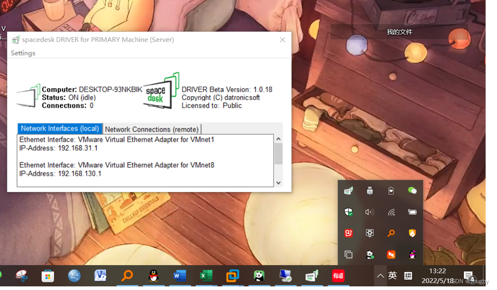The image size is (497, 290).
Task: Open the orange search app in taskbar
Action: point(127,276)
